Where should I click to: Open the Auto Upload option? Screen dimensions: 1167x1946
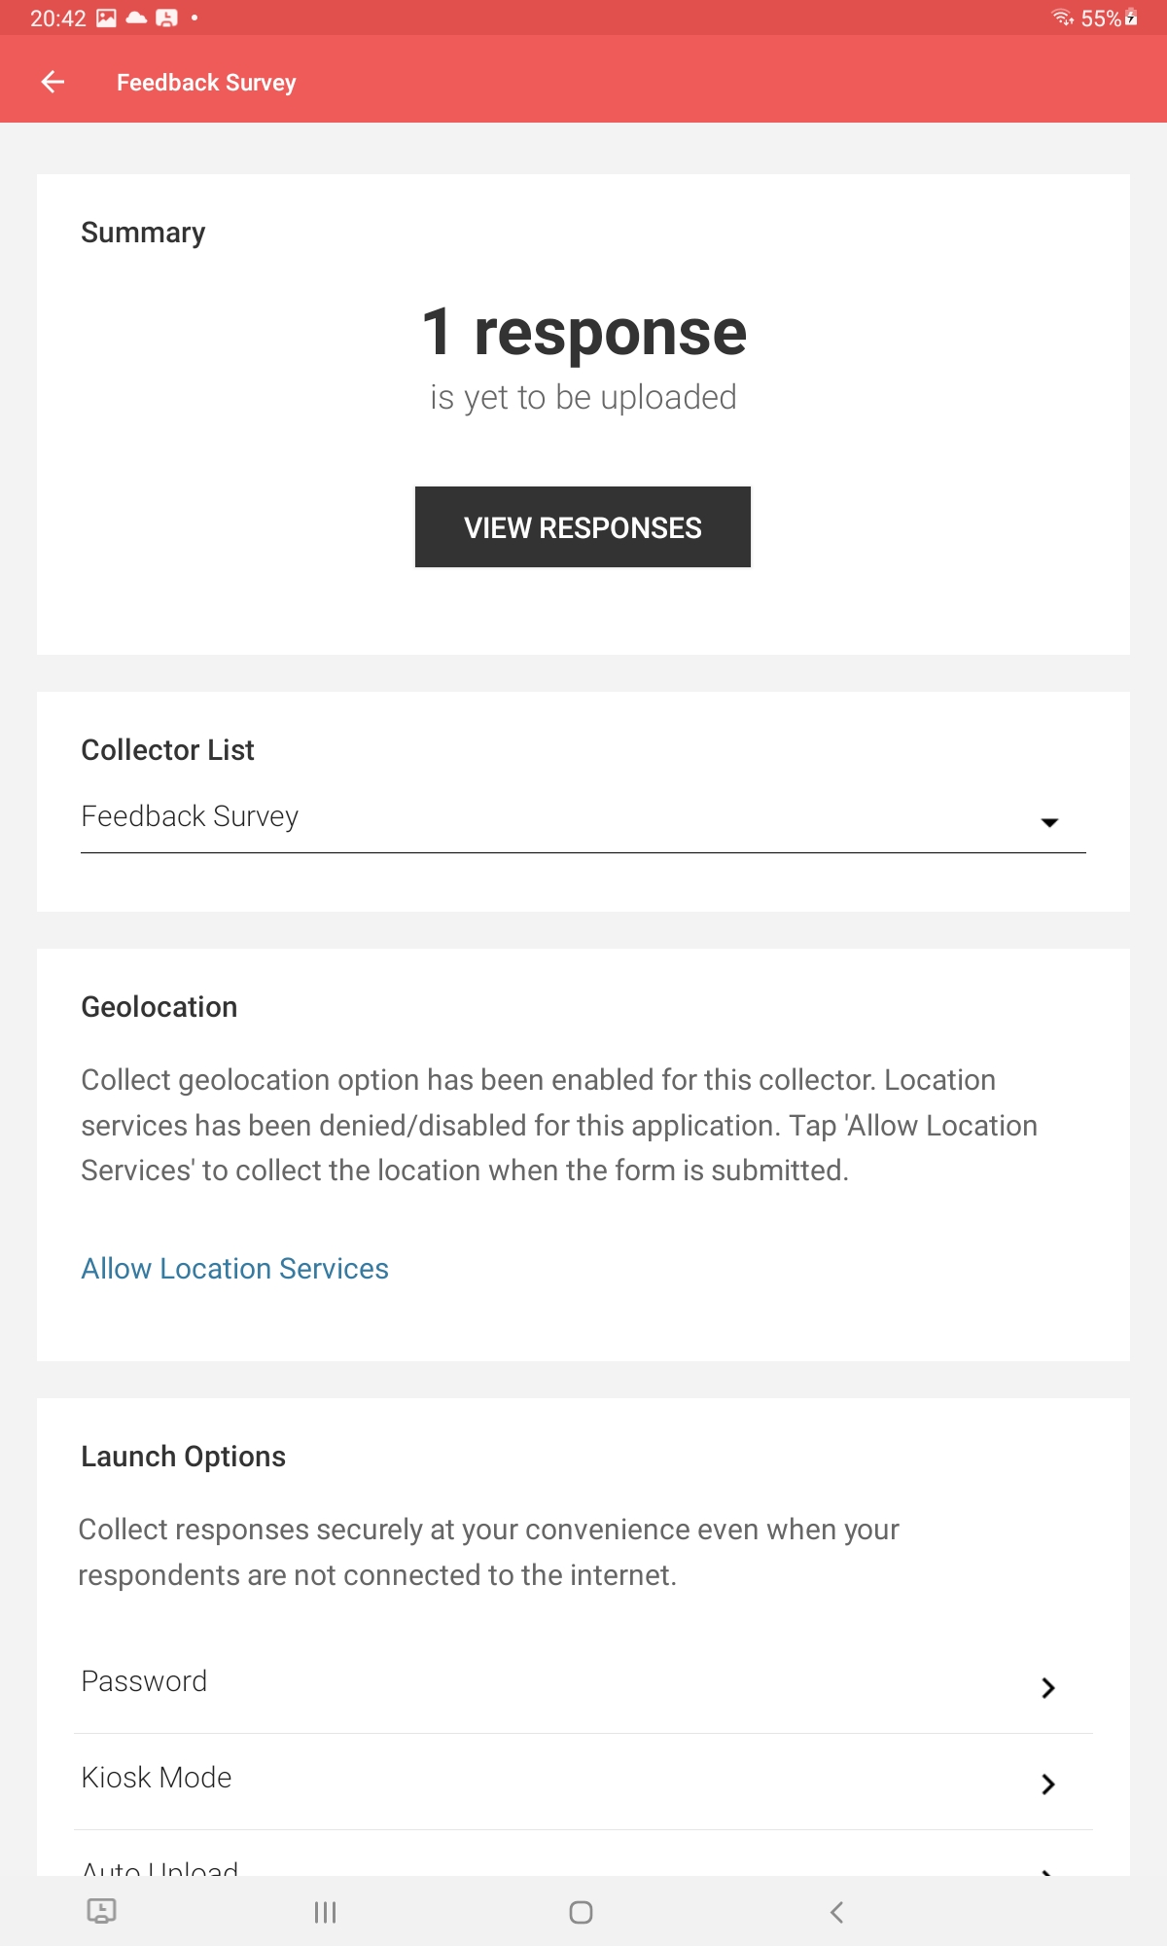click(160, 1866)
